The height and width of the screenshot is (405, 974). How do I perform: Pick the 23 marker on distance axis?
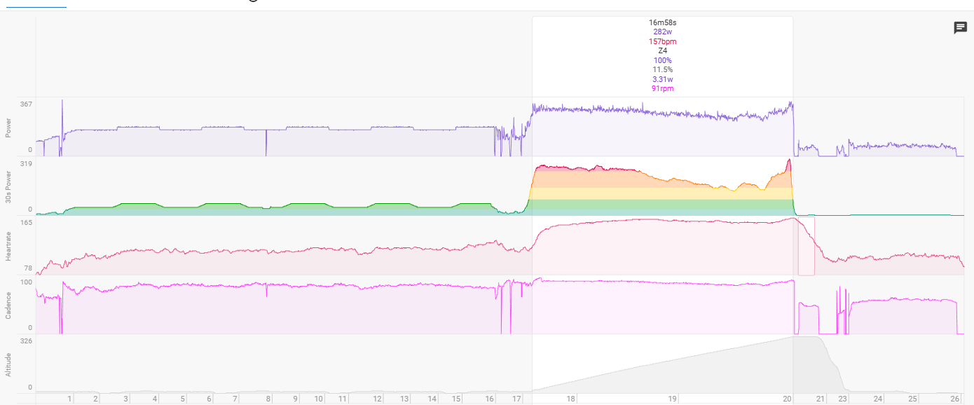point(843,399)
